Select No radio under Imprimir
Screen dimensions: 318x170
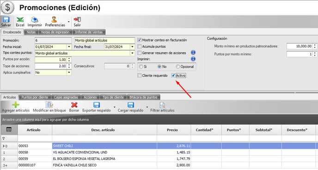click(x=159, y=66)
